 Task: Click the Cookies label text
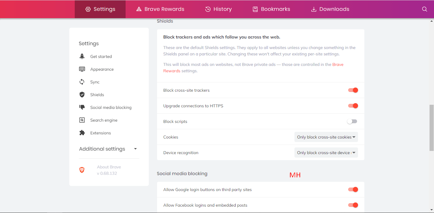pos(171,137)
